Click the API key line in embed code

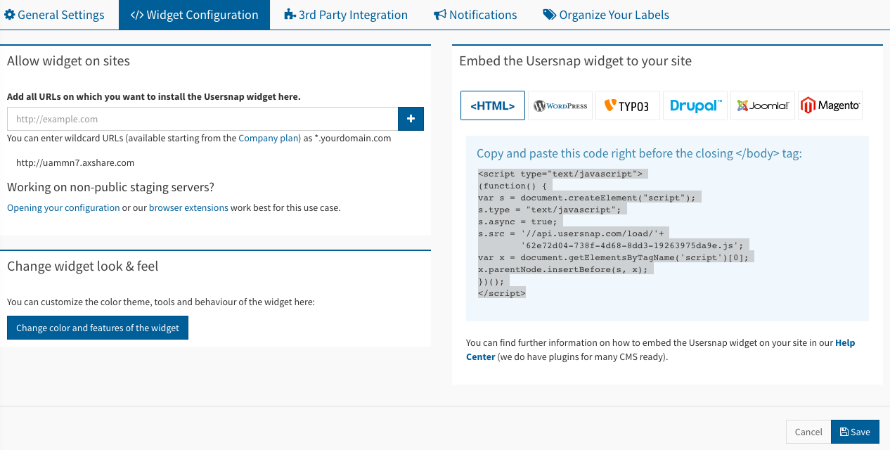pyautogui.click(x=632, y=245)
